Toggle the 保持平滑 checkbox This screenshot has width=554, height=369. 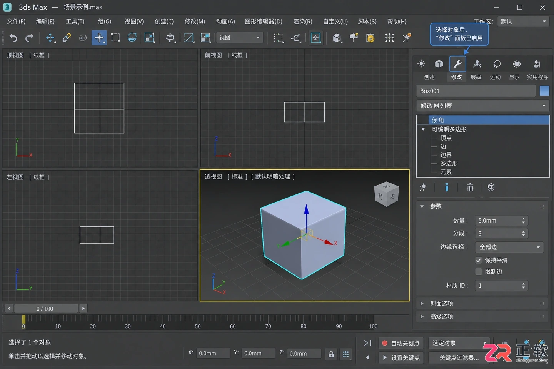coord(479,260)
